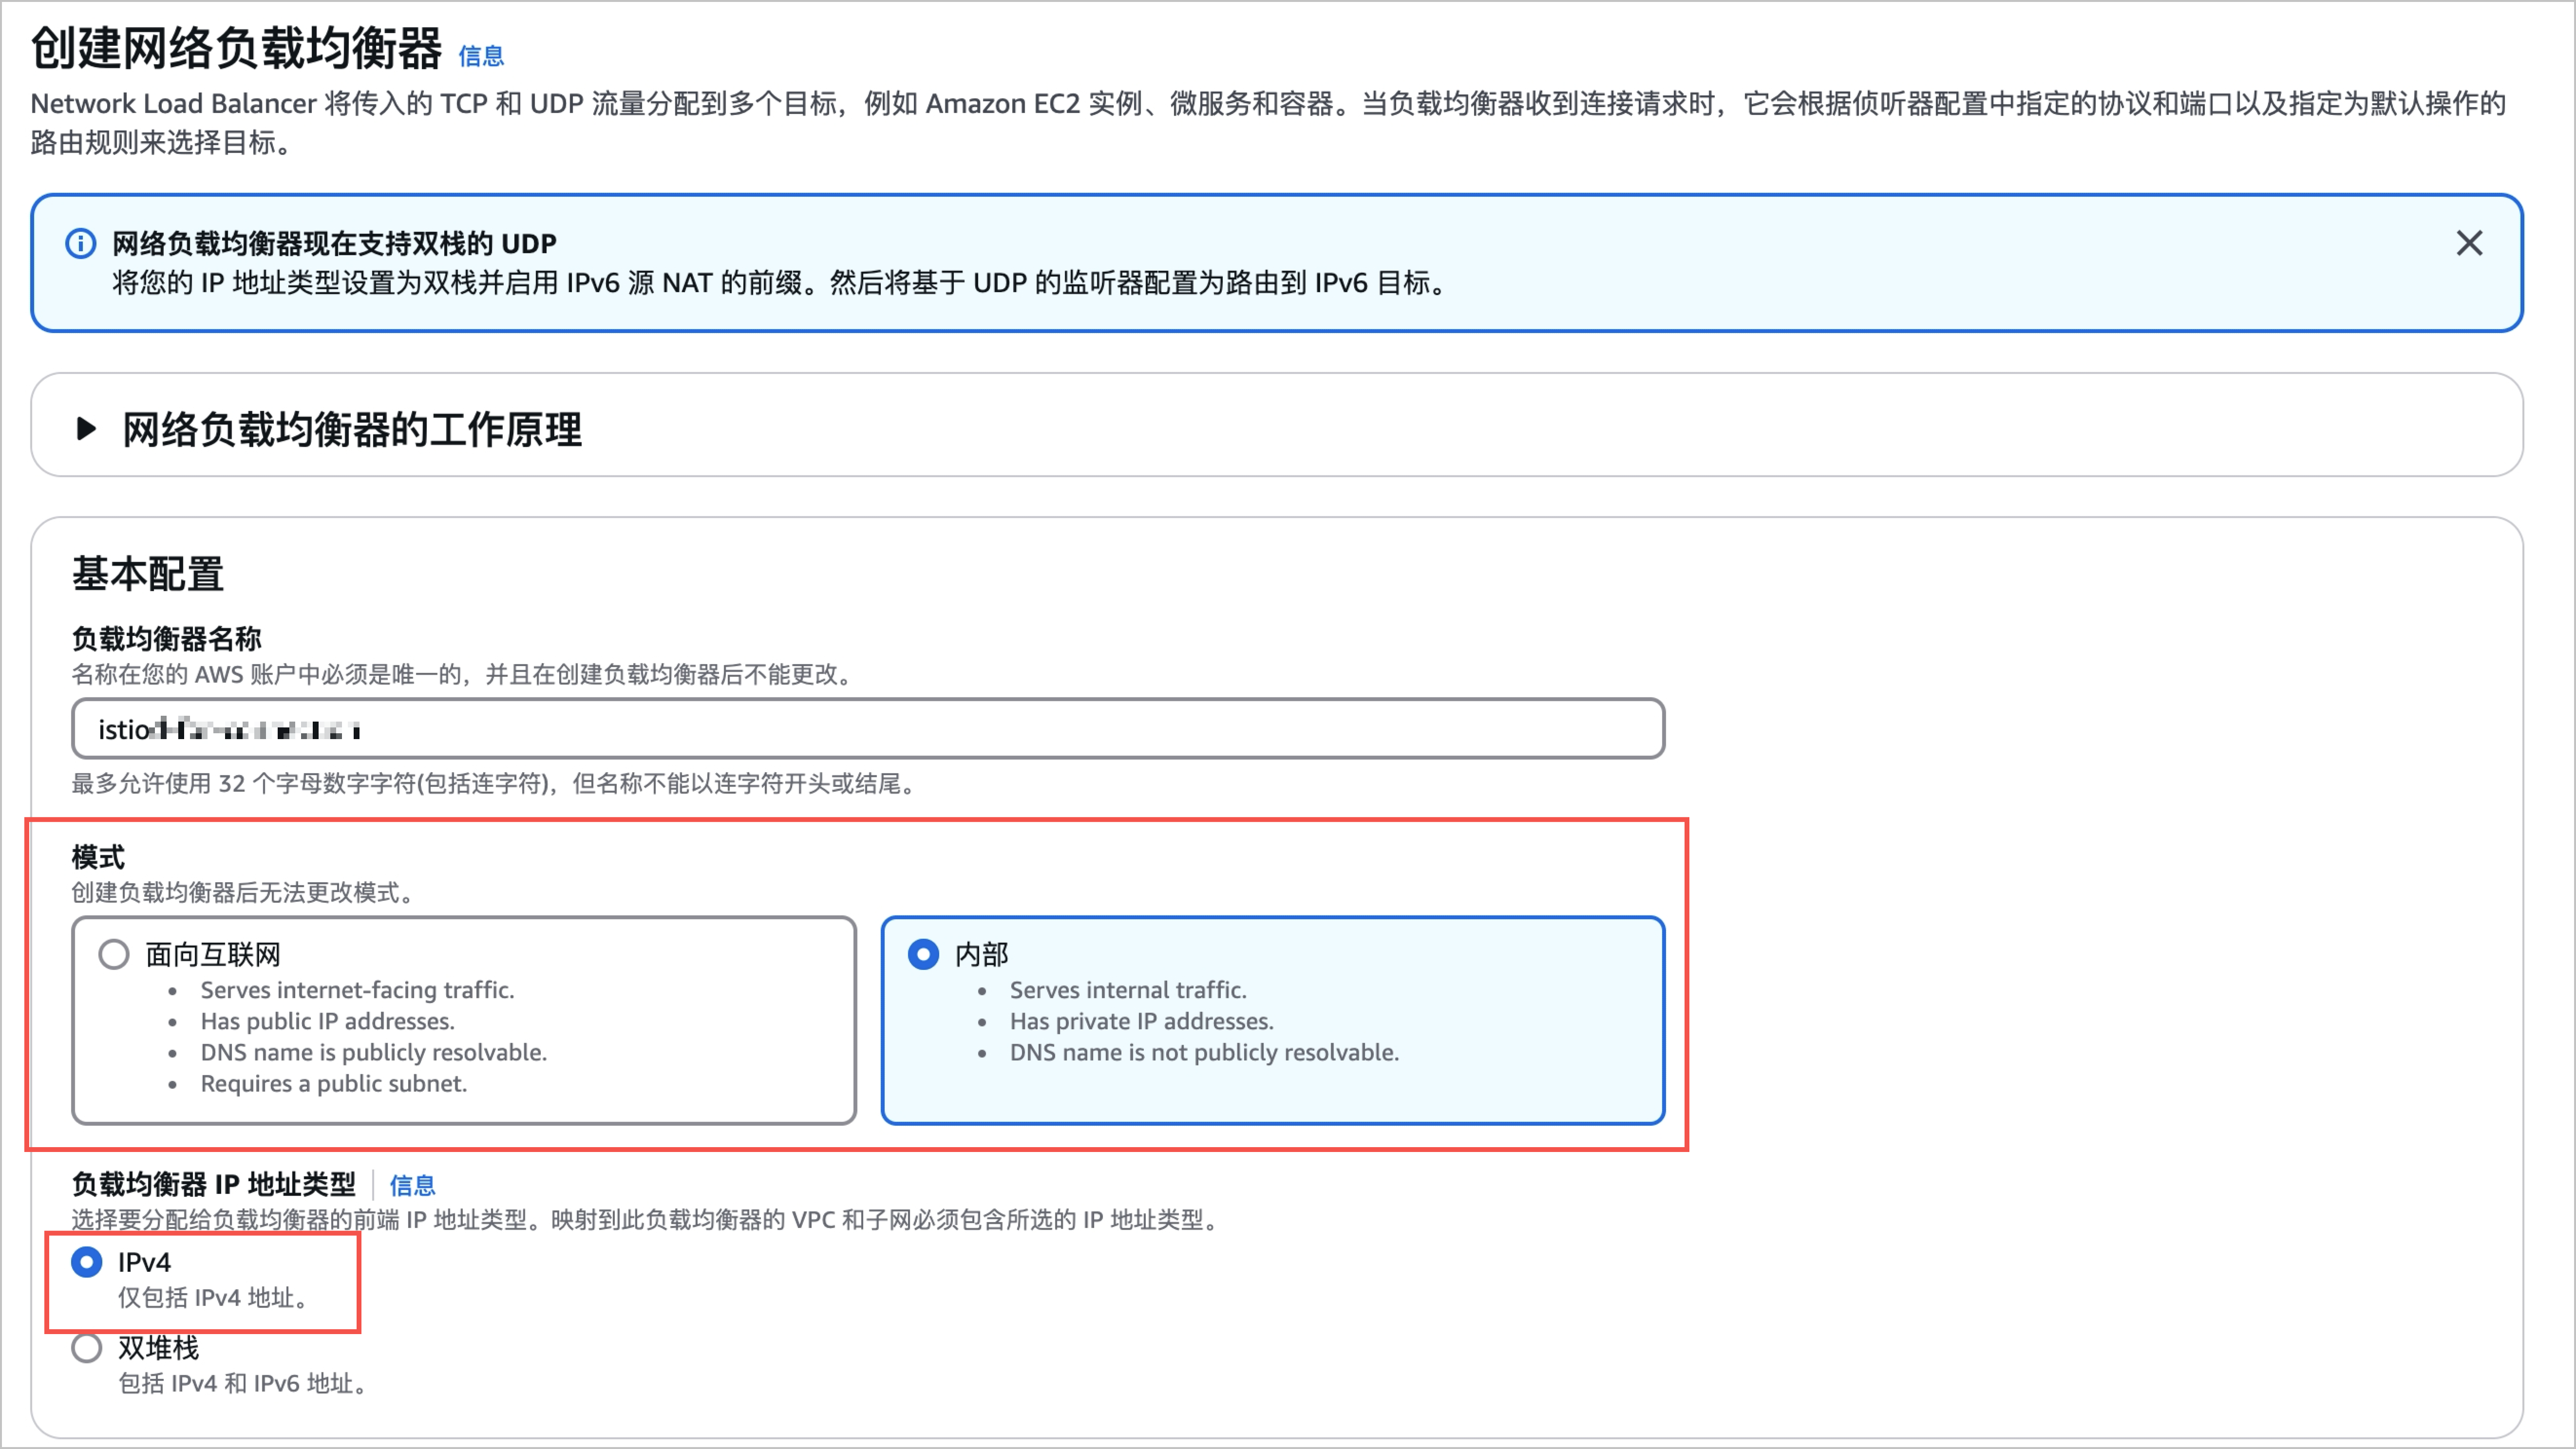Choose the IPv4 address type radio
2576x1449 pixels.
click(x=87, y=1262)
